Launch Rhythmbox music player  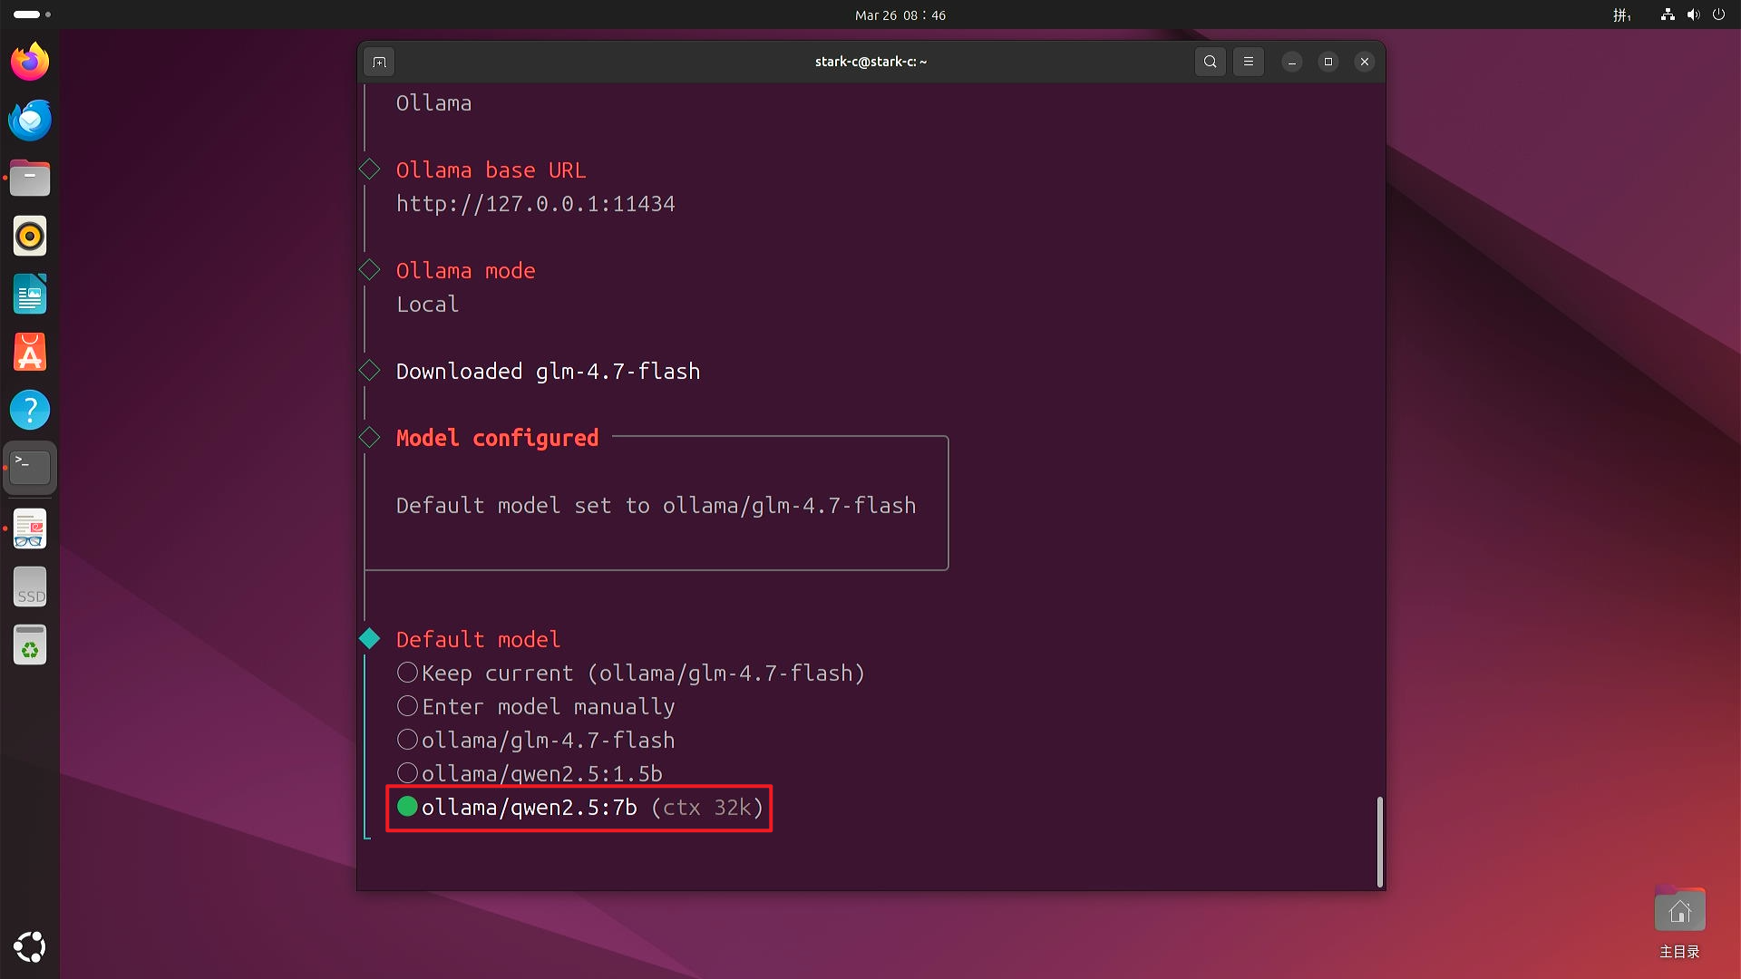(x=30, y=237)
